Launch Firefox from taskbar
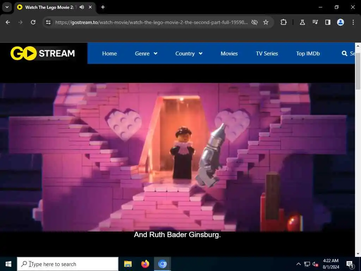Viewport: 361px width, 271px height. pyautogui.click(x=145, y=264)
